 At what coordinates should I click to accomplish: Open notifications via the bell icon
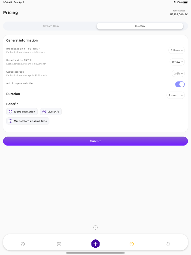point(168,244)
